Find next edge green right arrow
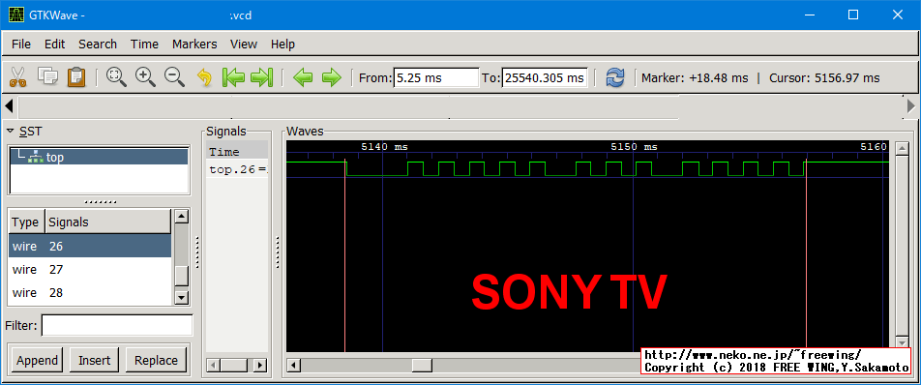 pyautogui.click(x=332, y=76)
